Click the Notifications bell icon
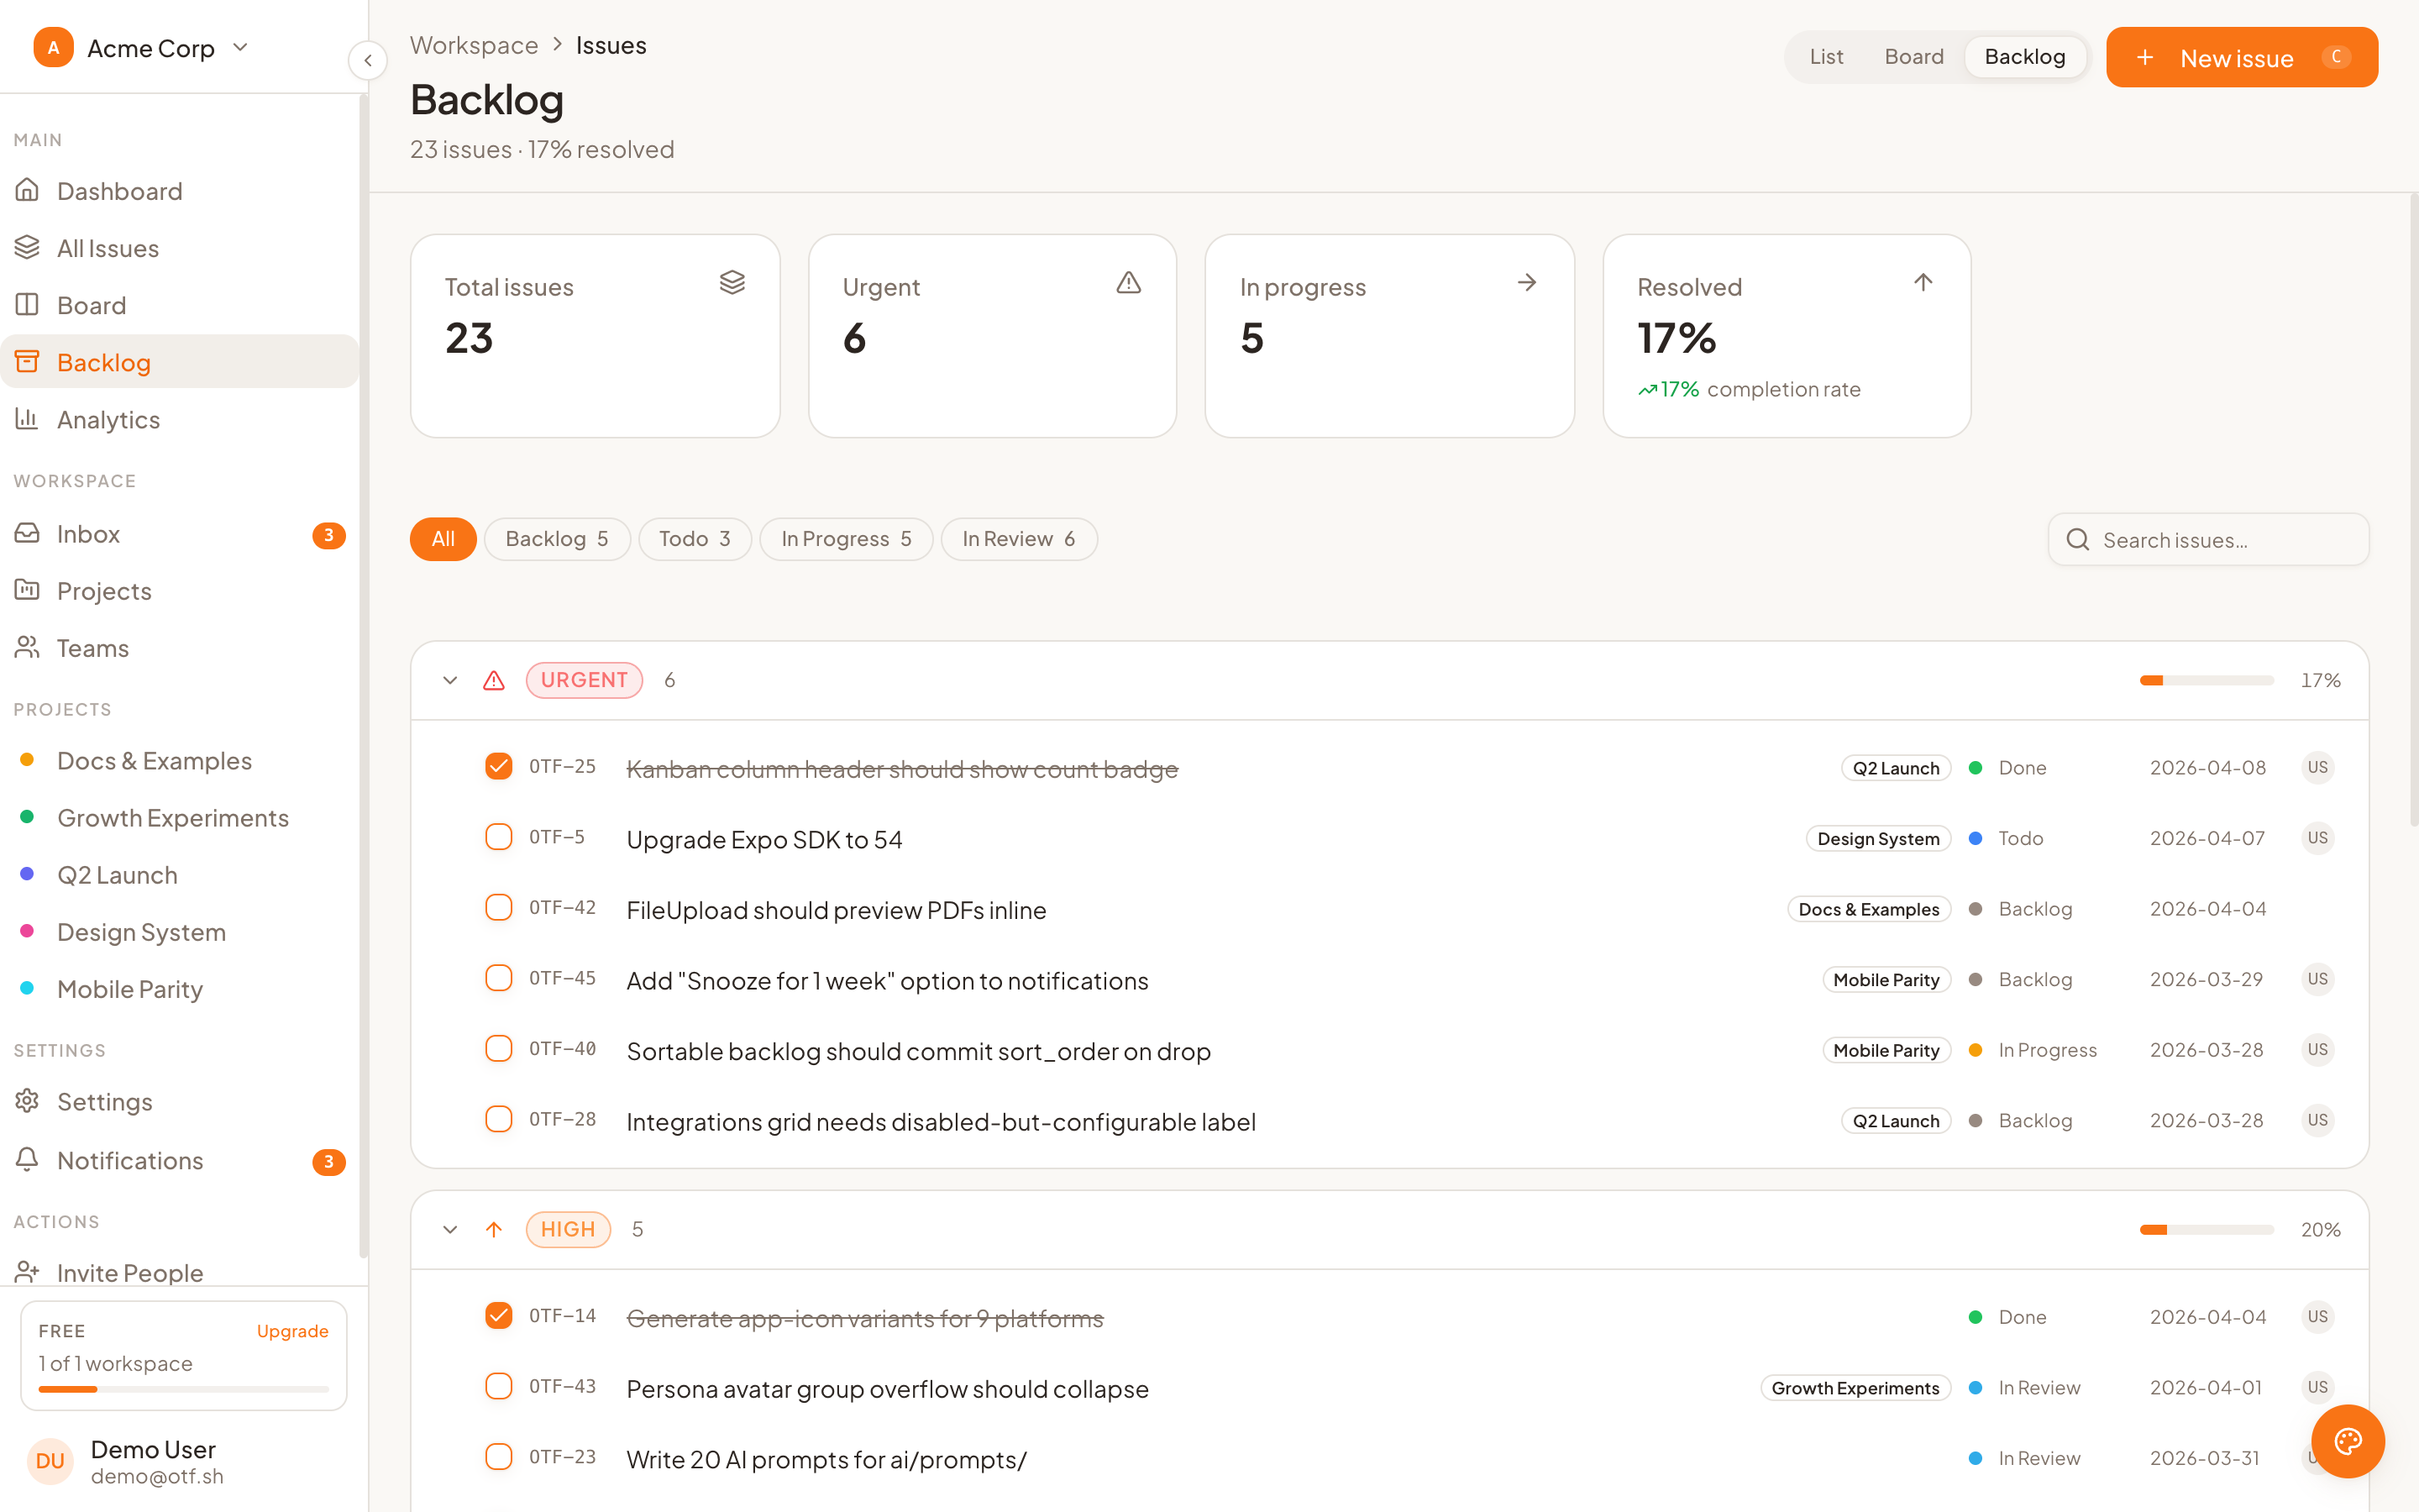Viewport: 2419px width, 1512px height. [28, 1159]
